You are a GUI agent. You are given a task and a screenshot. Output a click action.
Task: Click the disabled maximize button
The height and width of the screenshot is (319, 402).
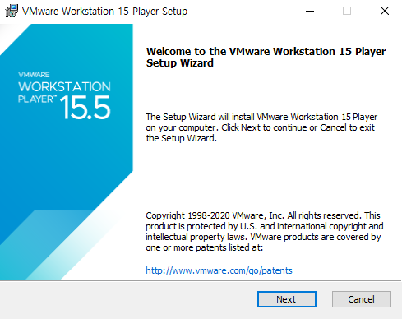tap(347, 11)
